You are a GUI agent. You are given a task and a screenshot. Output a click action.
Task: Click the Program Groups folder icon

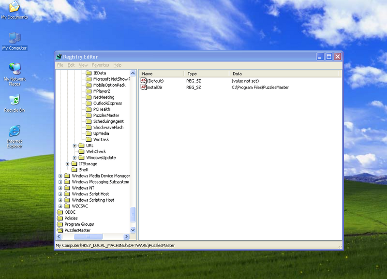60,224
